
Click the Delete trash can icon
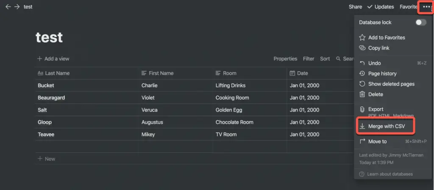pyautogui.click(x=362, y=95)
